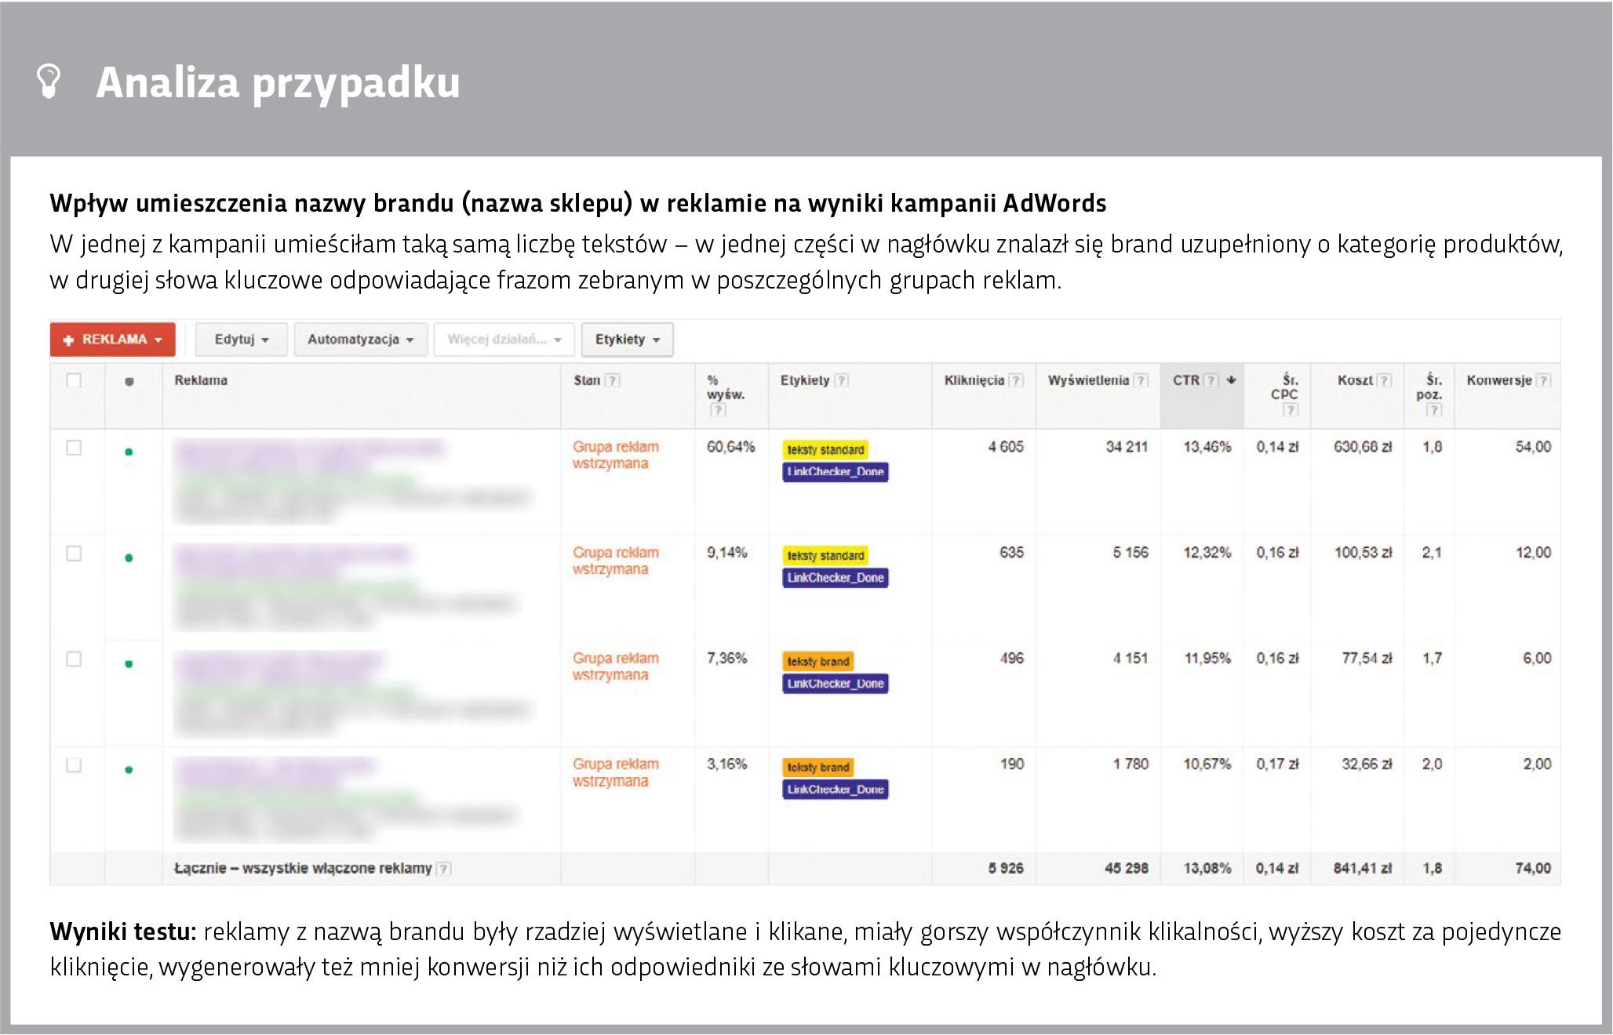
Task: Click help icon under Śr. poz. header
Action: point(1434,410)
